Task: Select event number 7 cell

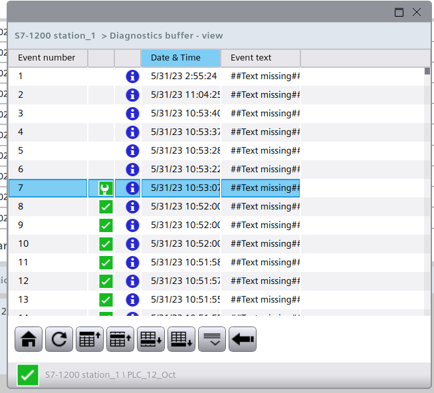Action: pyautogui.click(x=48, y=188)
